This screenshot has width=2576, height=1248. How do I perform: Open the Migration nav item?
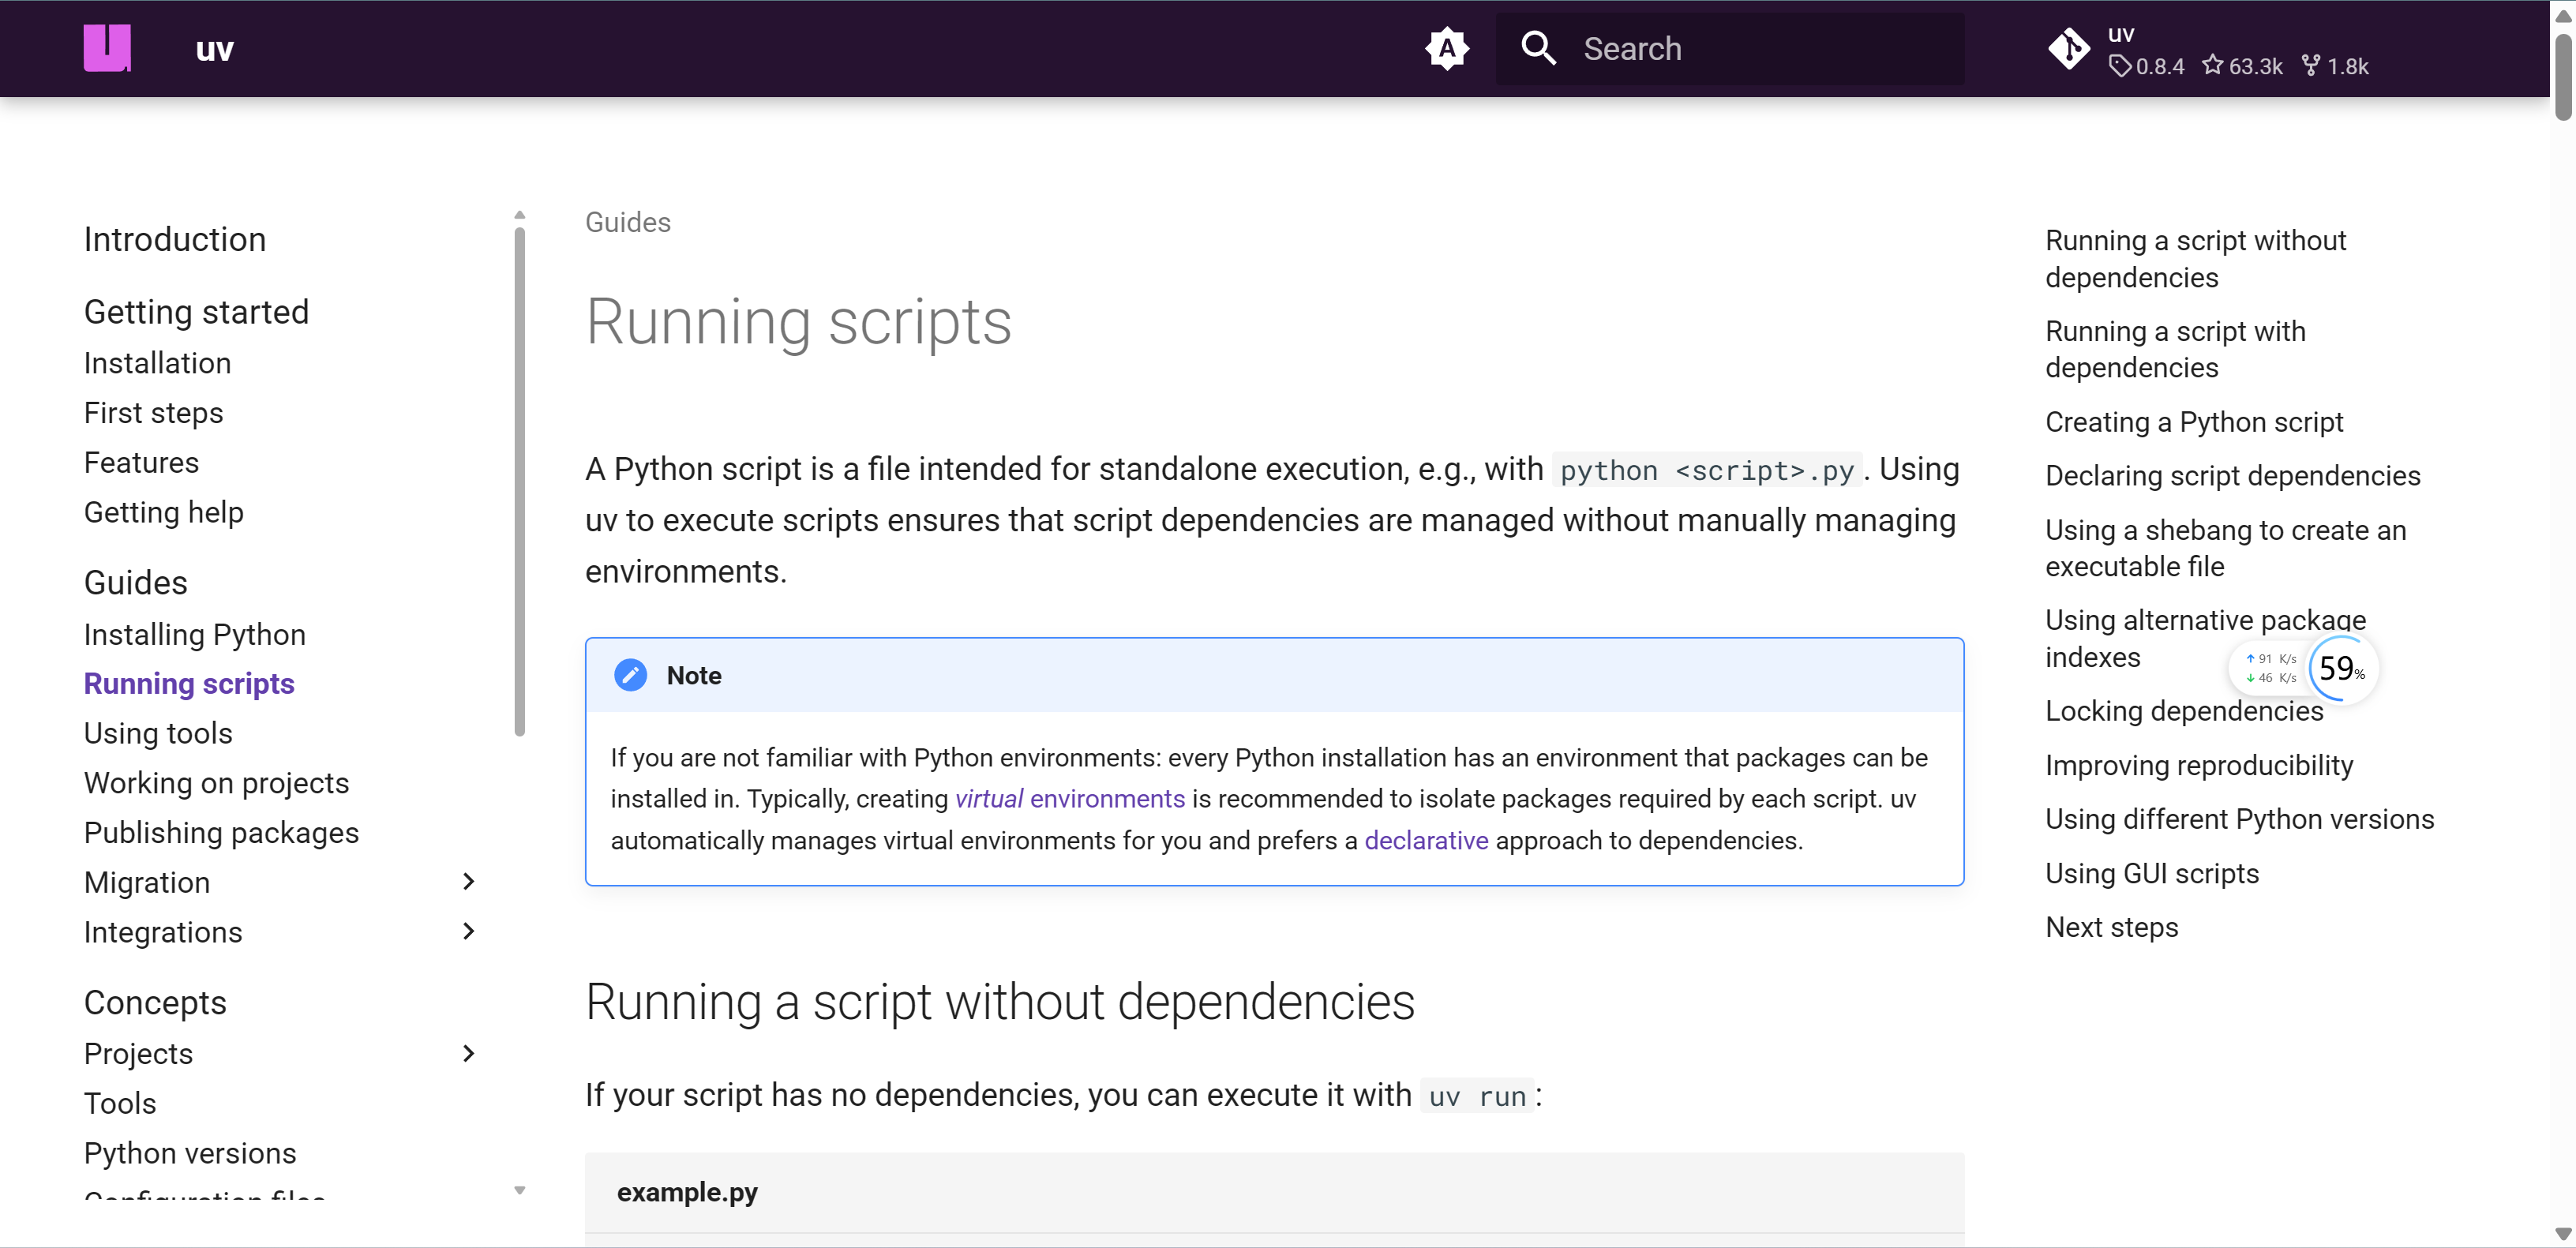[x=147, y=882]
